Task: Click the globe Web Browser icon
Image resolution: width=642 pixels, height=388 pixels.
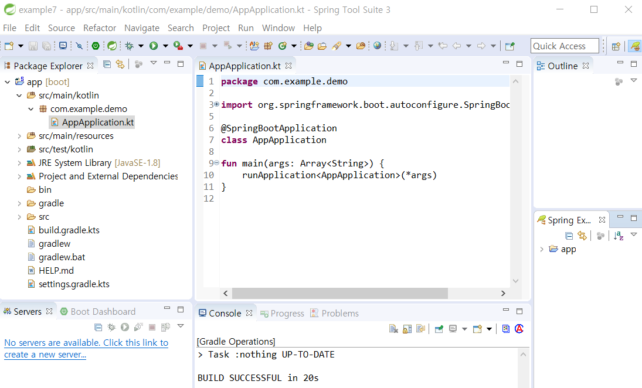Action: [377, 46]
